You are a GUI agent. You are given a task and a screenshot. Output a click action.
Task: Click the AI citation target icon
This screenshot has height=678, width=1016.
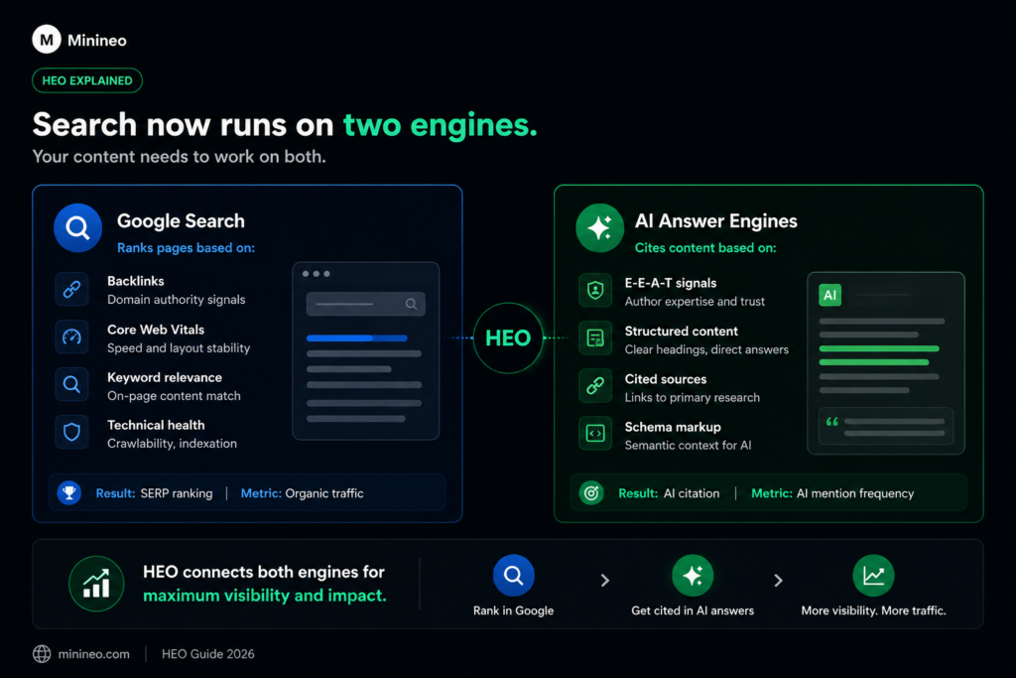click(x=591, y=493)
